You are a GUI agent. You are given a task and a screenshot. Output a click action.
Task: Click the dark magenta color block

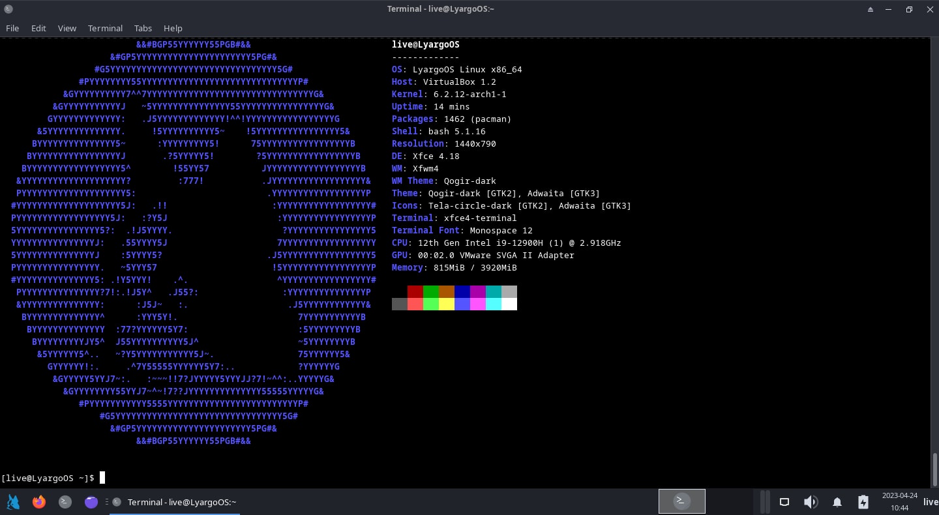coord(478,291)
